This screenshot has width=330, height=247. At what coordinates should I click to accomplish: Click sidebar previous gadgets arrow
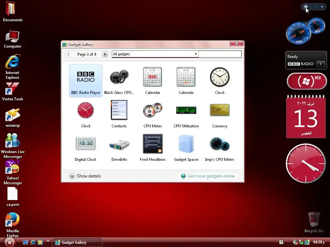tap(316, 7)
